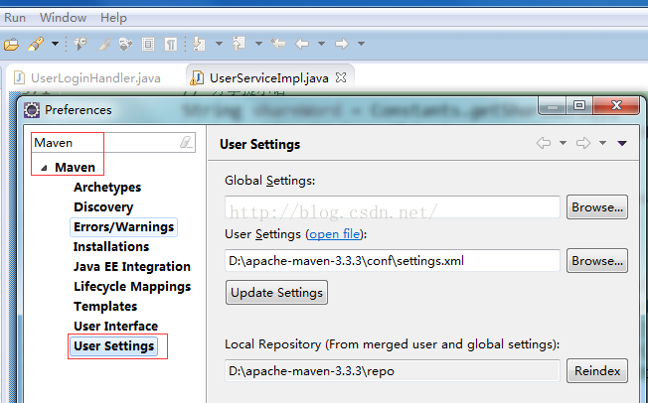The width and height of the screenshot is (648, 403).
Task: Click the previous annotation toolbar icon
Action: coord(239,44)
